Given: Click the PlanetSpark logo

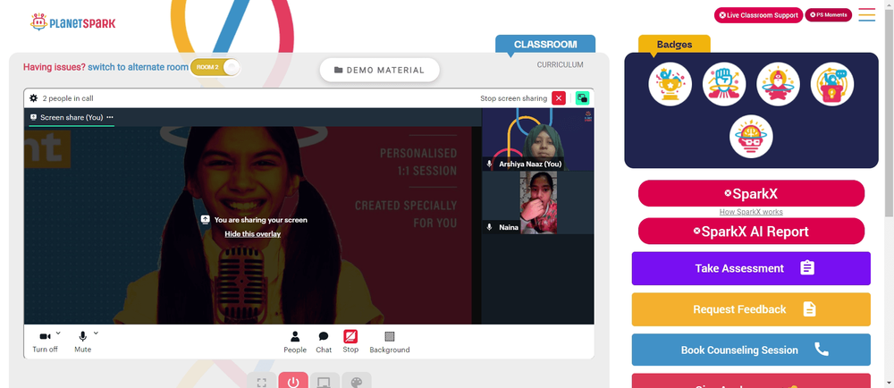Looking at the screenshot, I should 73,22.
